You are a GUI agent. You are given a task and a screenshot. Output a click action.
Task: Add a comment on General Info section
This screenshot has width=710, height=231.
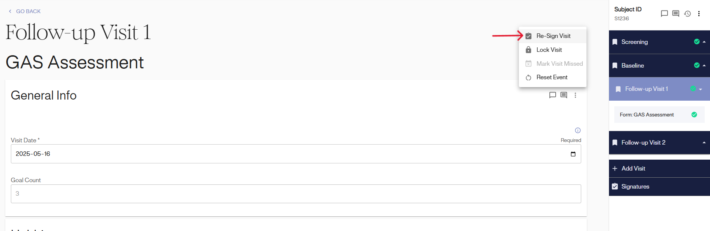click(552, 95)
